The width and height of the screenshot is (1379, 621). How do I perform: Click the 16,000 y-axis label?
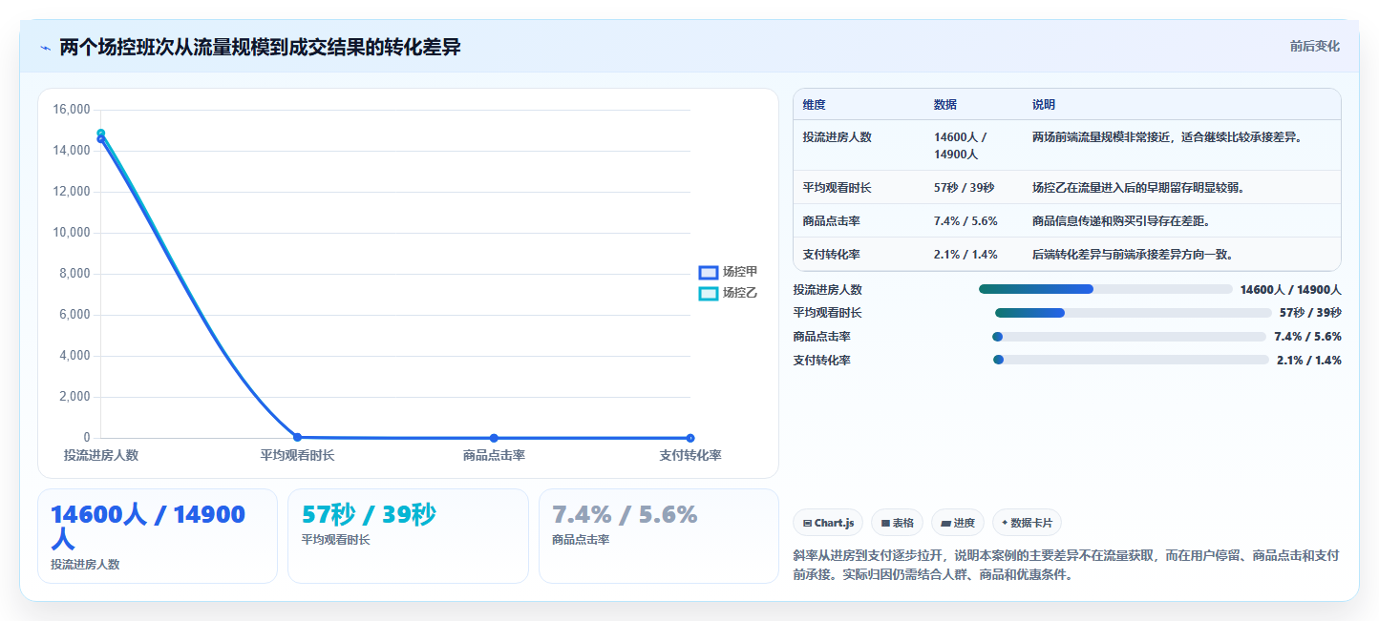(72, 110)
